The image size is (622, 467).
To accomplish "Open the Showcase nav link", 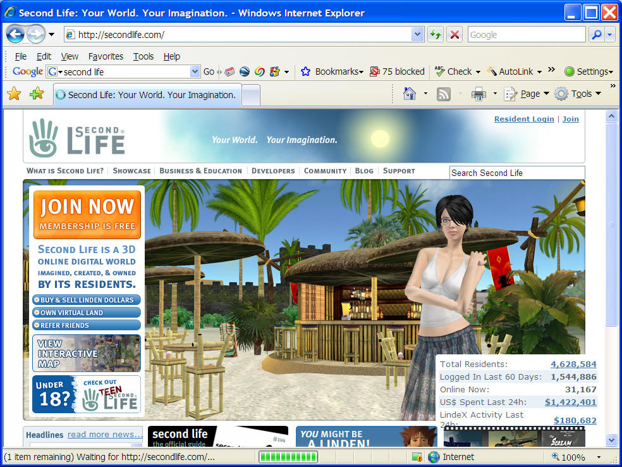I will pos(131,171).
